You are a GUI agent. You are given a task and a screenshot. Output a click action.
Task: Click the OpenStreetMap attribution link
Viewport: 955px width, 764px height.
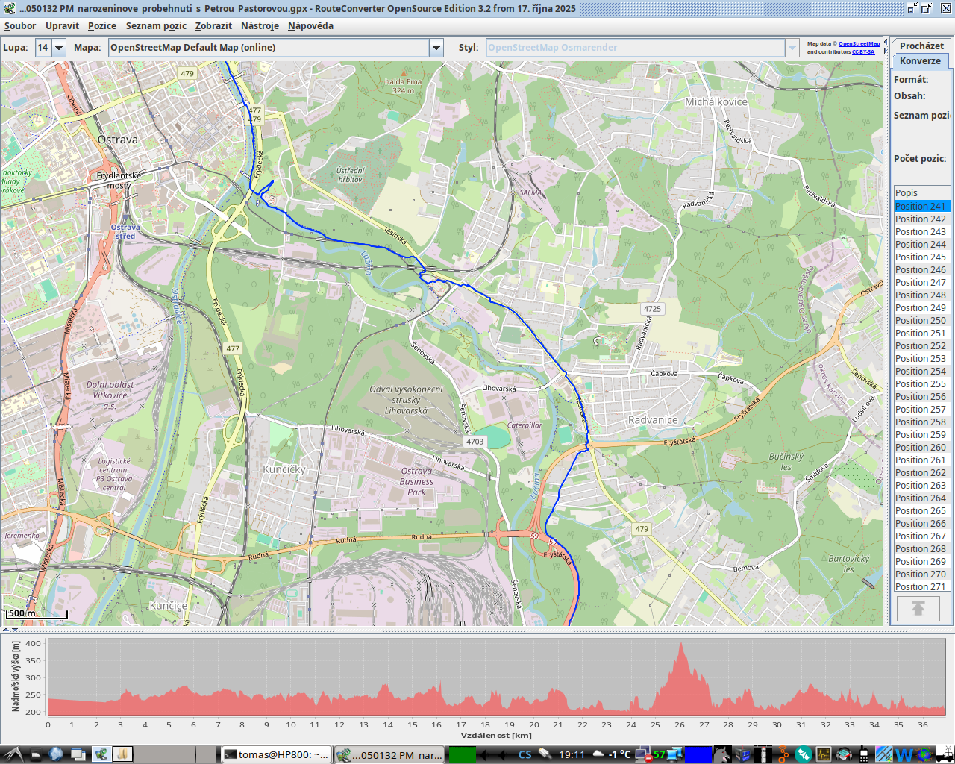pos(859,43)
